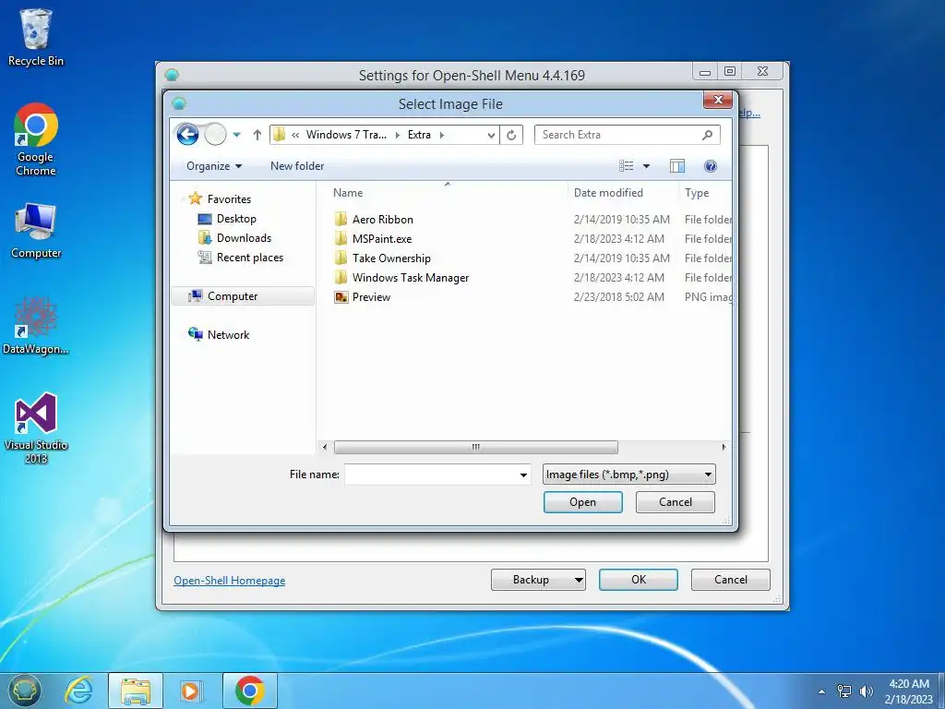Expand address bar history dropdown
The width and height of the screenshot is (945, 709).
click(x=491, y=135)
